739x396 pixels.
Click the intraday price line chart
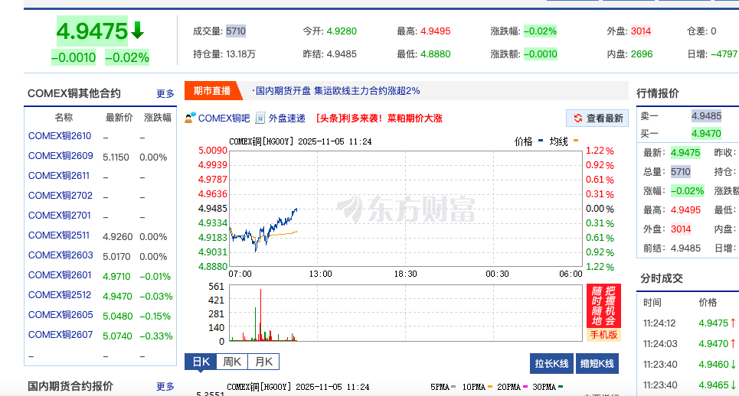405,209
